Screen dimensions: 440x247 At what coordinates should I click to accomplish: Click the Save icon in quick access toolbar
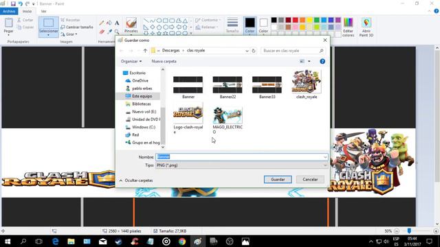13,3
